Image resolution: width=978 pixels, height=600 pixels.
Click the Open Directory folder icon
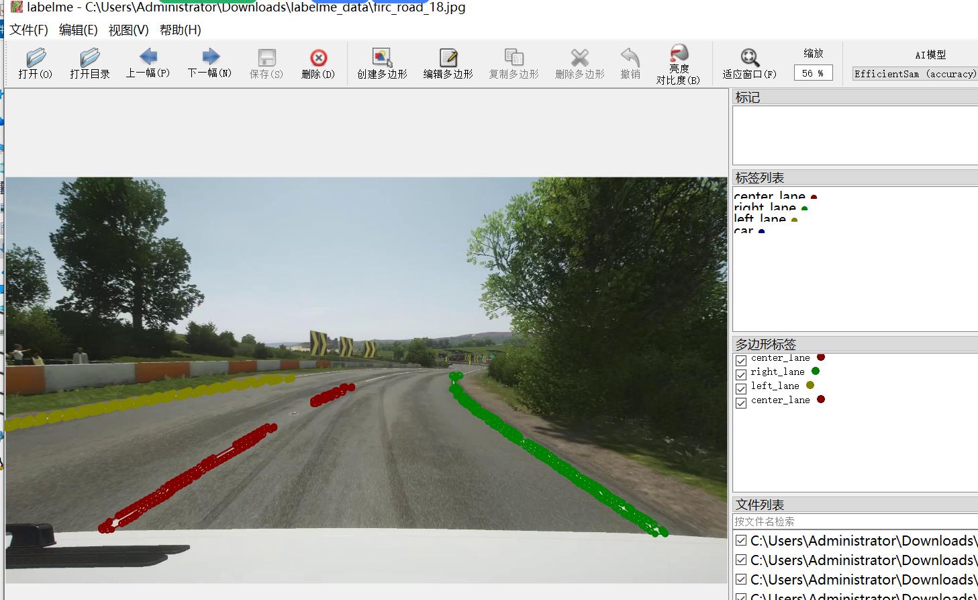pos(89,58)
